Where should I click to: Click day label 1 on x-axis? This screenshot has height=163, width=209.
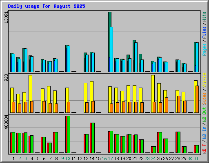point(13,159)
